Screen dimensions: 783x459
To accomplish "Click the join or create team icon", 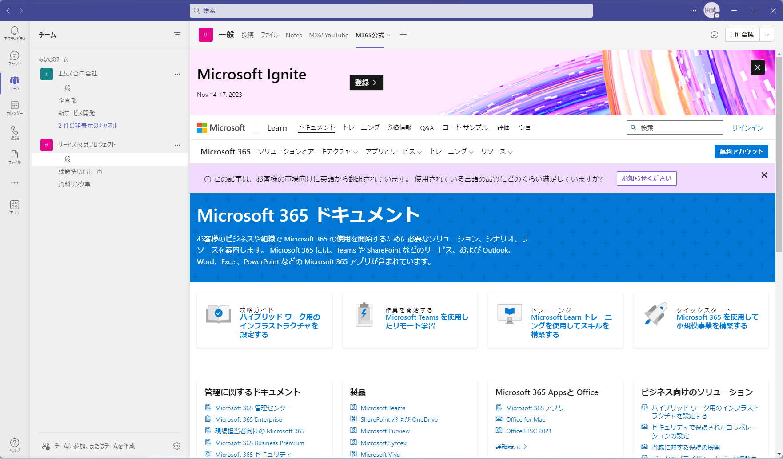I will [46, 446].
